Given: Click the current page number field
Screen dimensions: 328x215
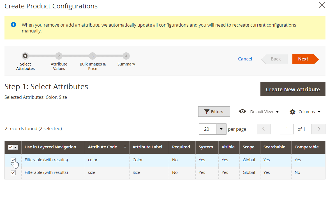Looking at the screenshot, I should (x=287, y=129).
